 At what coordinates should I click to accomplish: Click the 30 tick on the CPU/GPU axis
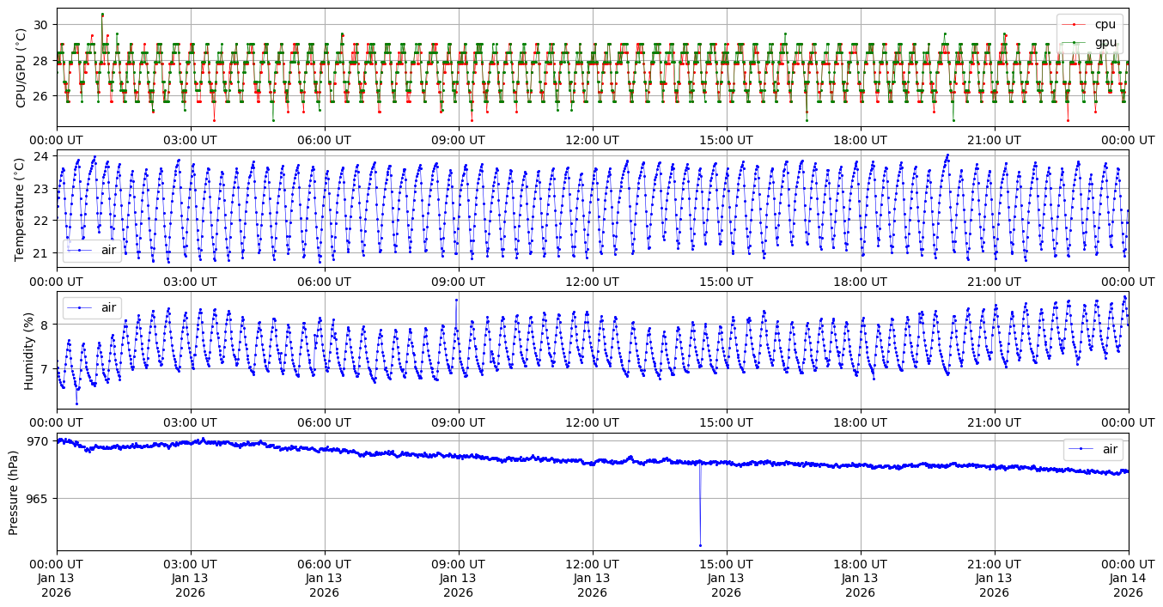[41, 24]
